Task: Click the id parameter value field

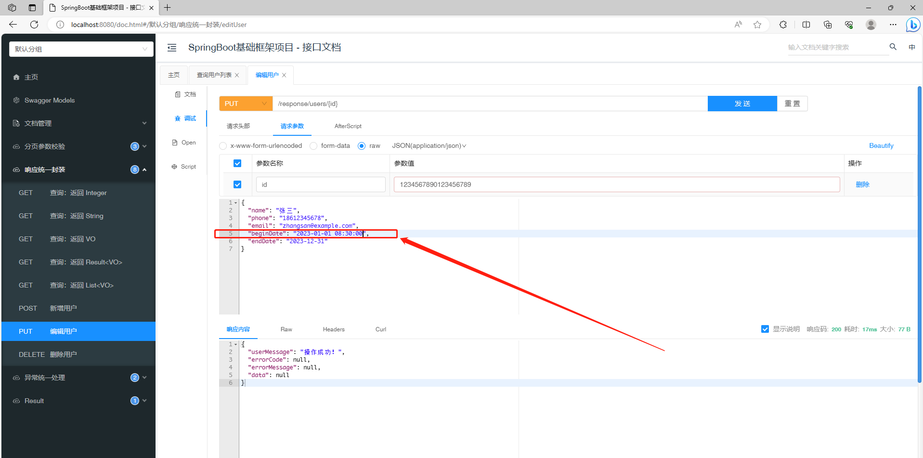Action: click(x=617, y=184)
